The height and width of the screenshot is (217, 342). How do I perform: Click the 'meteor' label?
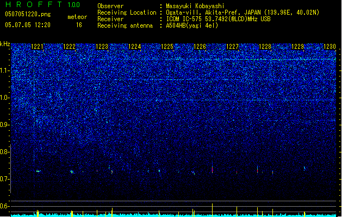[x=77, y=17]
